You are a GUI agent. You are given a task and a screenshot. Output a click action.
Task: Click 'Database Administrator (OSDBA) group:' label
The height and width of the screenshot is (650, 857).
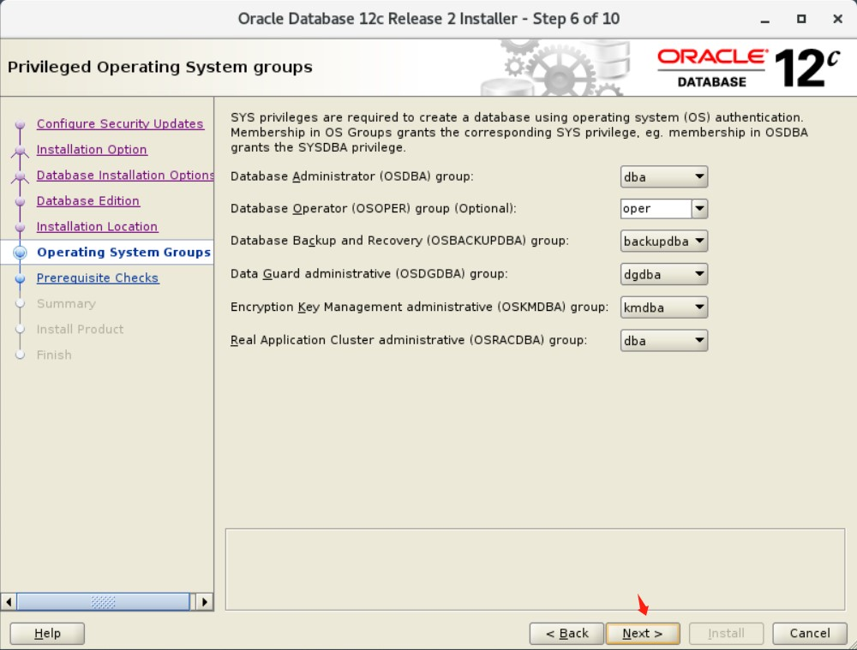click(352, 176)
